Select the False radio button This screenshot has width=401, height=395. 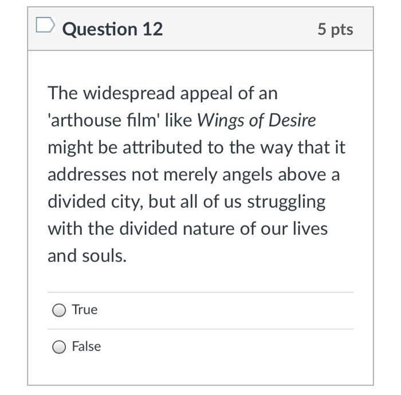(x=59, y=347)
